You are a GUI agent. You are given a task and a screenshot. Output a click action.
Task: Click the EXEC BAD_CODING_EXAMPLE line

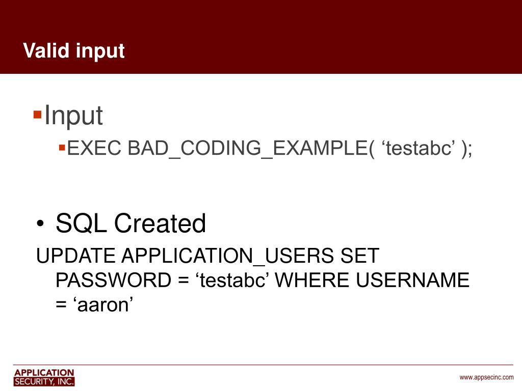click(x=269, y=148)
